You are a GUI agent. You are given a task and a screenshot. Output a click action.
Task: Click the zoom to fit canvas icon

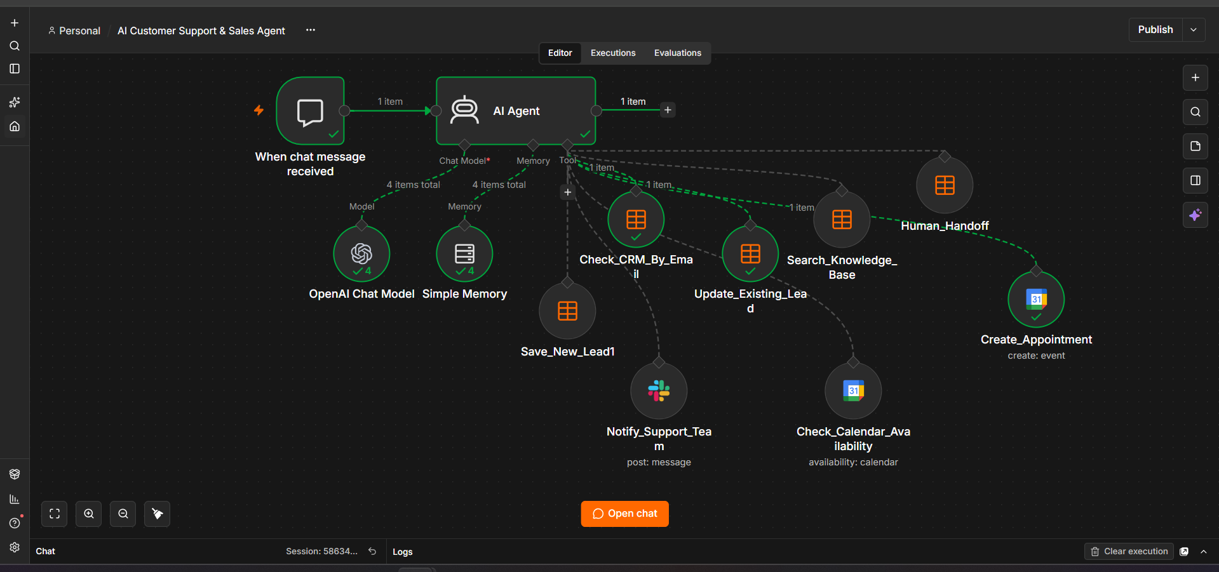coord(55,514)
